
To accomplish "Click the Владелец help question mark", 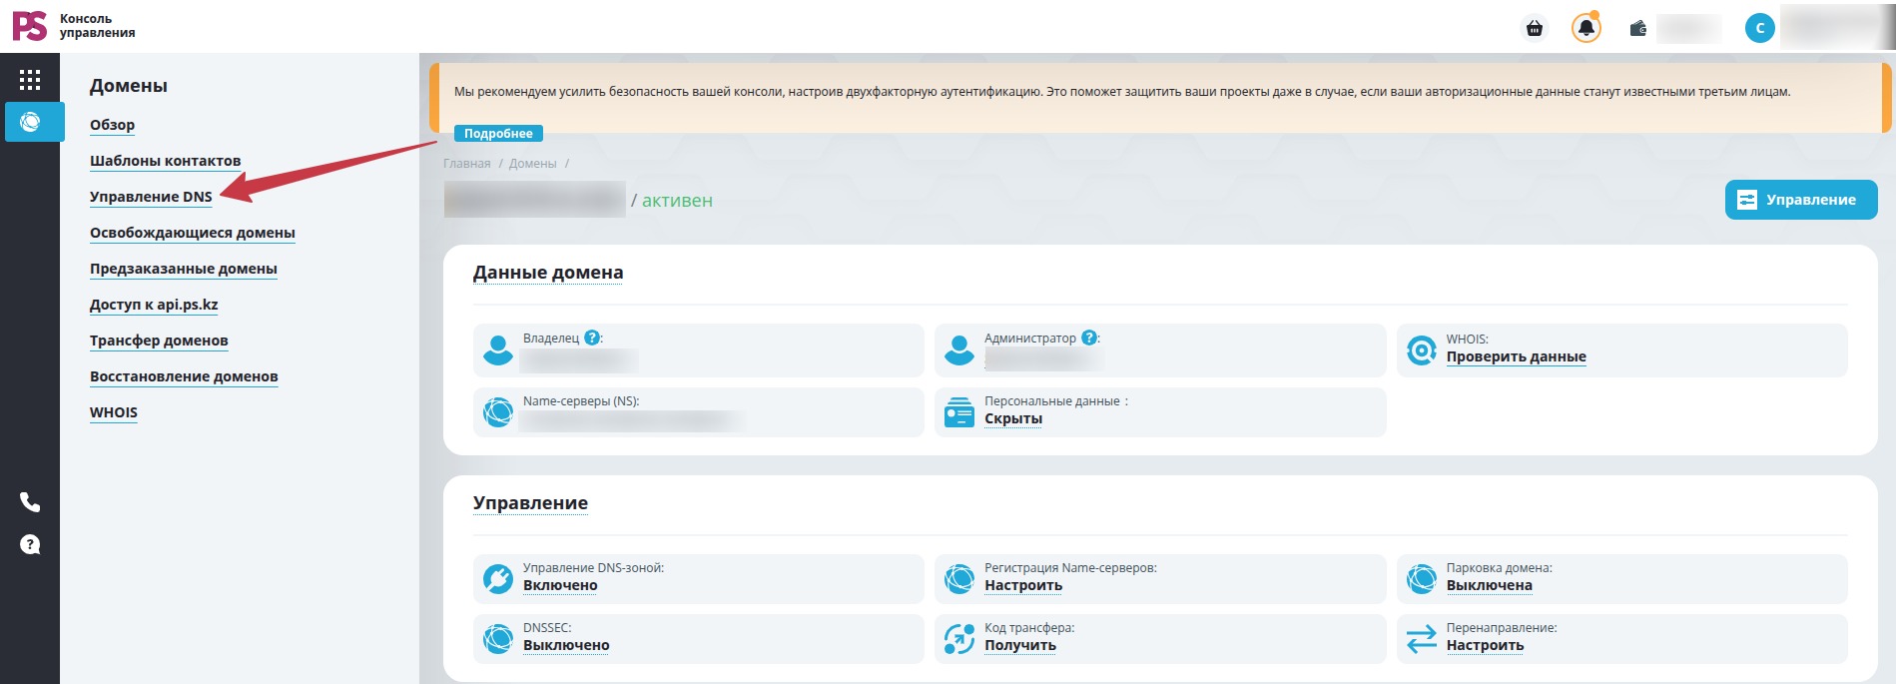I will click(592, 338).
